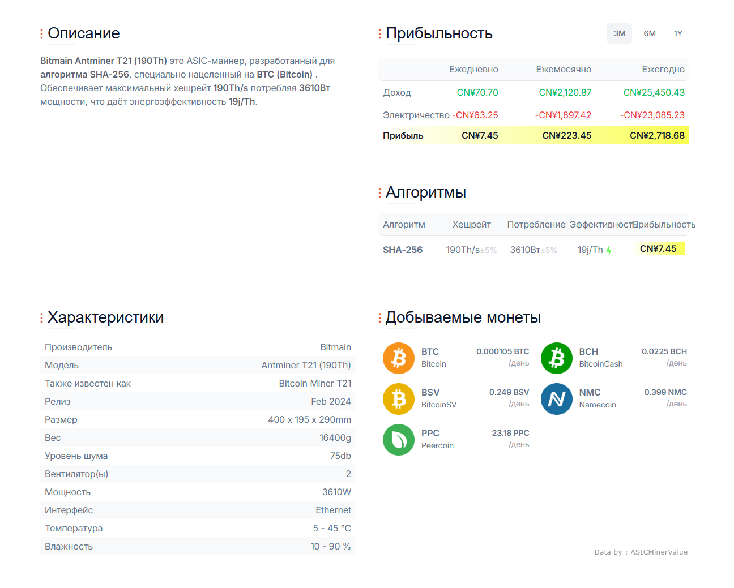
Task: Switch profitability period to 1Y
Action: click(678, 33)
